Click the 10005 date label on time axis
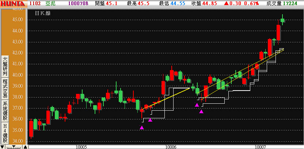 pyautogui.click(x=81, y=147)
